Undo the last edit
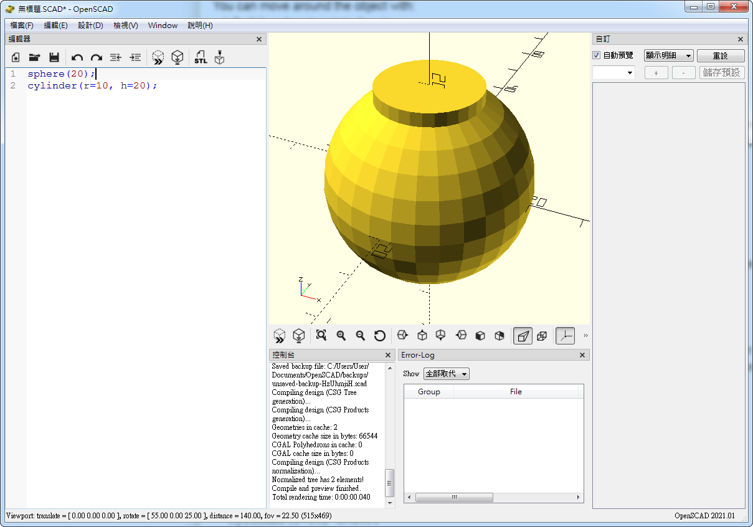 pyautogui.click(x=77, y=58)
